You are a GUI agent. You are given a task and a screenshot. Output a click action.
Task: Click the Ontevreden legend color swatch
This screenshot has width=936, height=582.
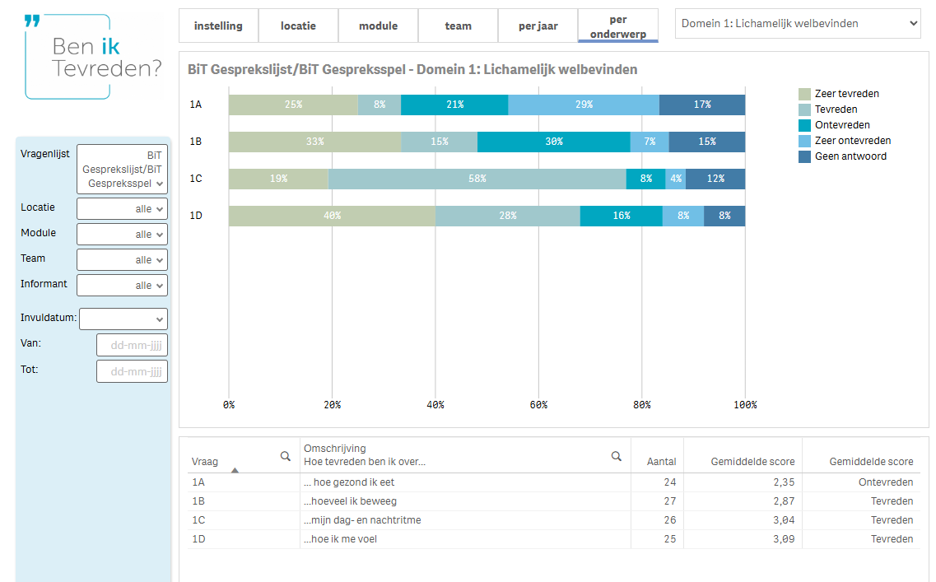point(804,125)
